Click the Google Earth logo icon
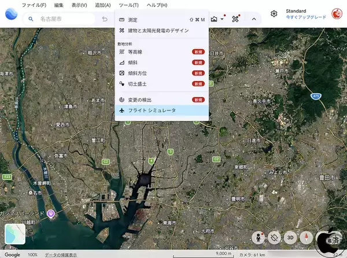Viewport: 347px width, 258px height. [11, 14]
